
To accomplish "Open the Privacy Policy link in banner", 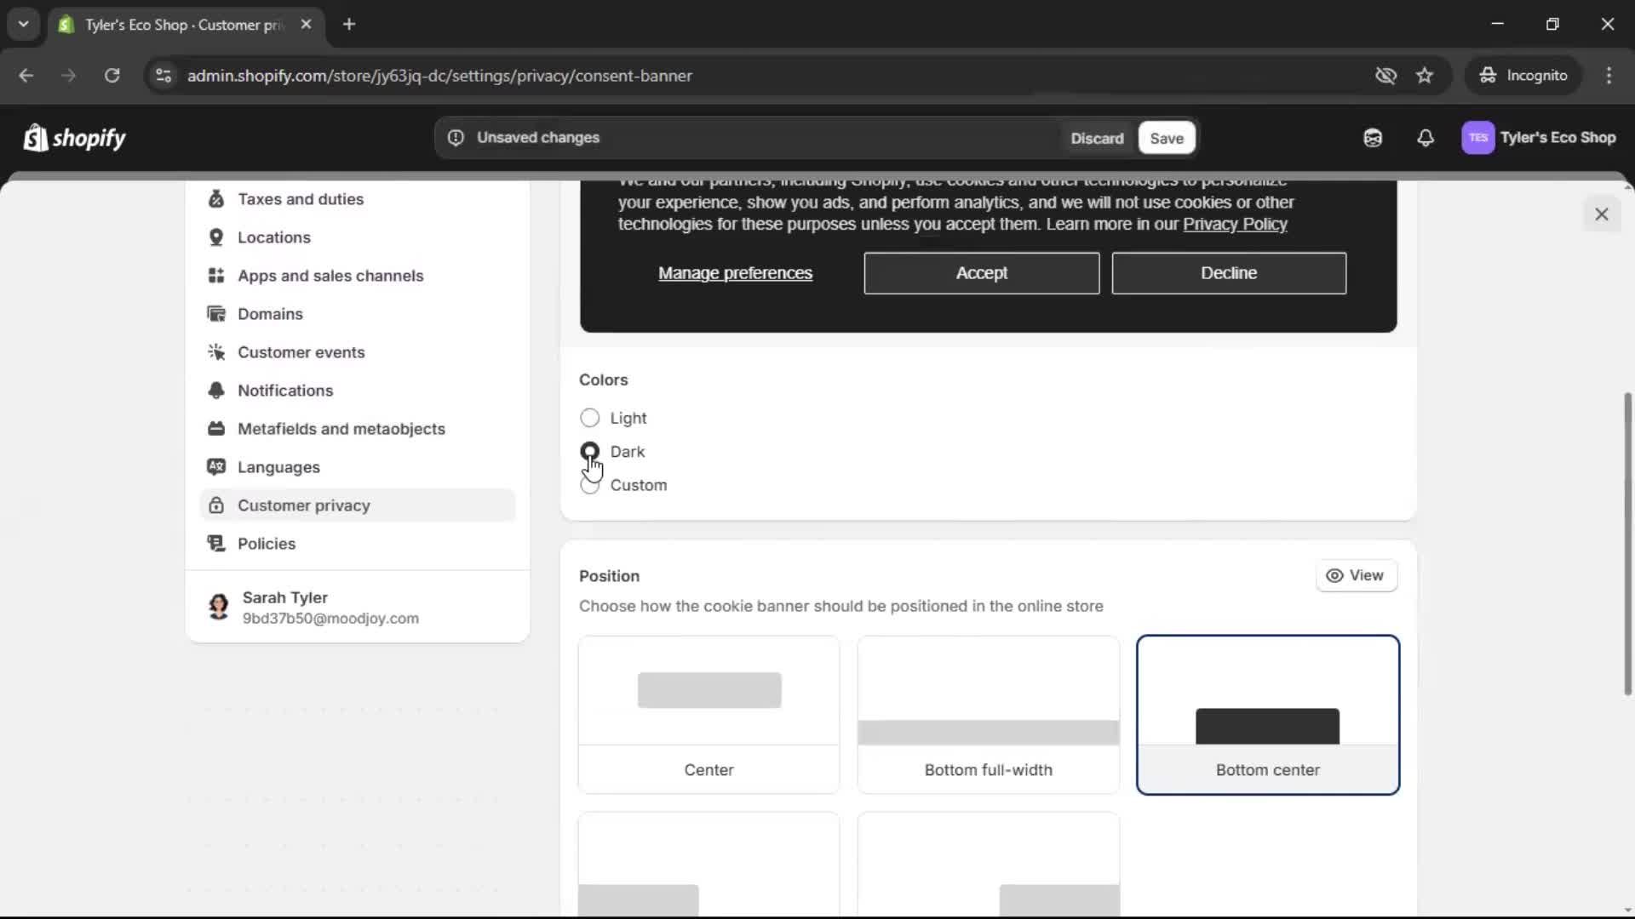I will click(x=1235, y=225).
